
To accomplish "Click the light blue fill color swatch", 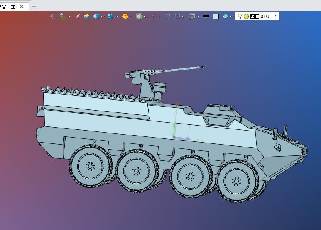I will (216, 16).
